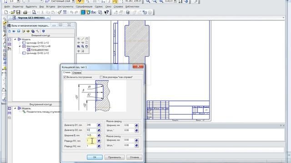Screen dimensions: 291x163
Task: Open the Сервис menu
Action: (x=99, y=6)
